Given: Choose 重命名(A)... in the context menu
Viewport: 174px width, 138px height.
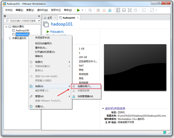Looking at the screenshot, I should pos(41,48).
